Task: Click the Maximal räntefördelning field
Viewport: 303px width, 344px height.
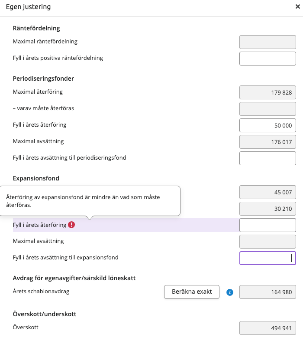Action: click(268, 42)
